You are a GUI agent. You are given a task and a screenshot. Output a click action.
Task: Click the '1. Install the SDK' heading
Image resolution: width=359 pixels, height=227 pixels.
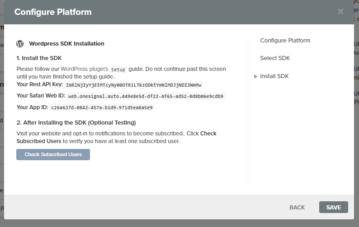point(39,58)
